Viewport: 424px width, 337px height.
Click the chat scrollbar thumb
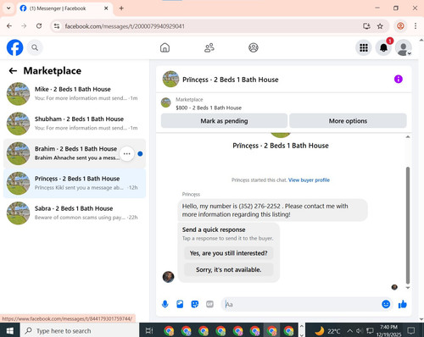click(408, 225)
